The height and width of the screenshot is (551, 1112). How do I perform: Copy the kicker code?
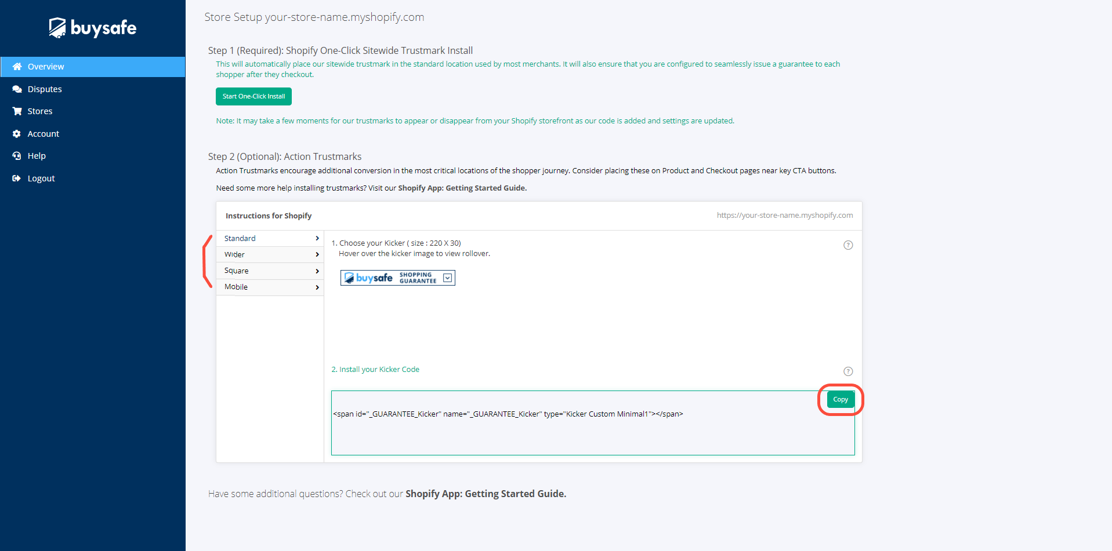click(x=841, y=399)
